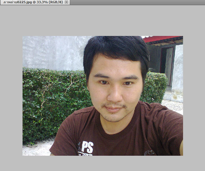The width and height of the screenshot is (205, 171).
Task: Select the ภาพถ่าย0225.jpg document tab
Action: pyautogui.click(x=35, y=2)
